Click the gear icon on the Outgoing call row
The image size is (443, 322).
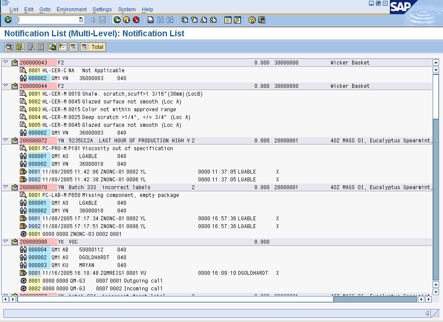(23, 281)
